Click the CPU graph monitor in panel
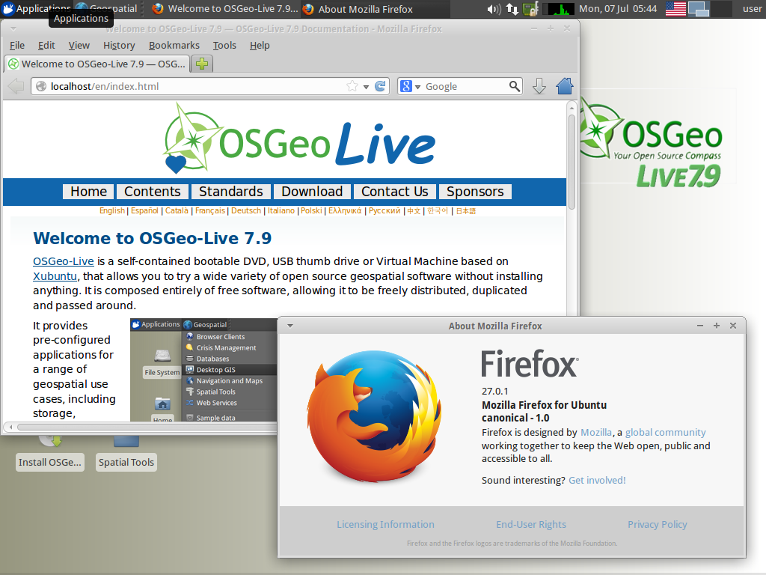Viewport: 766px width, 575px height. (558, 9)
